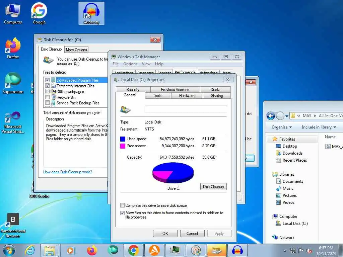Click the Explorer Forward arrow button

(x=280, y=116)
